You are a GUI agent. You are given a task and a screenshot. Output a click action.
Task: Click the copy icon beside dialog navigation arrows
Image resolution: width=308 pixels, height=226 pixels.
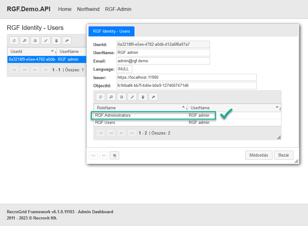114,155
